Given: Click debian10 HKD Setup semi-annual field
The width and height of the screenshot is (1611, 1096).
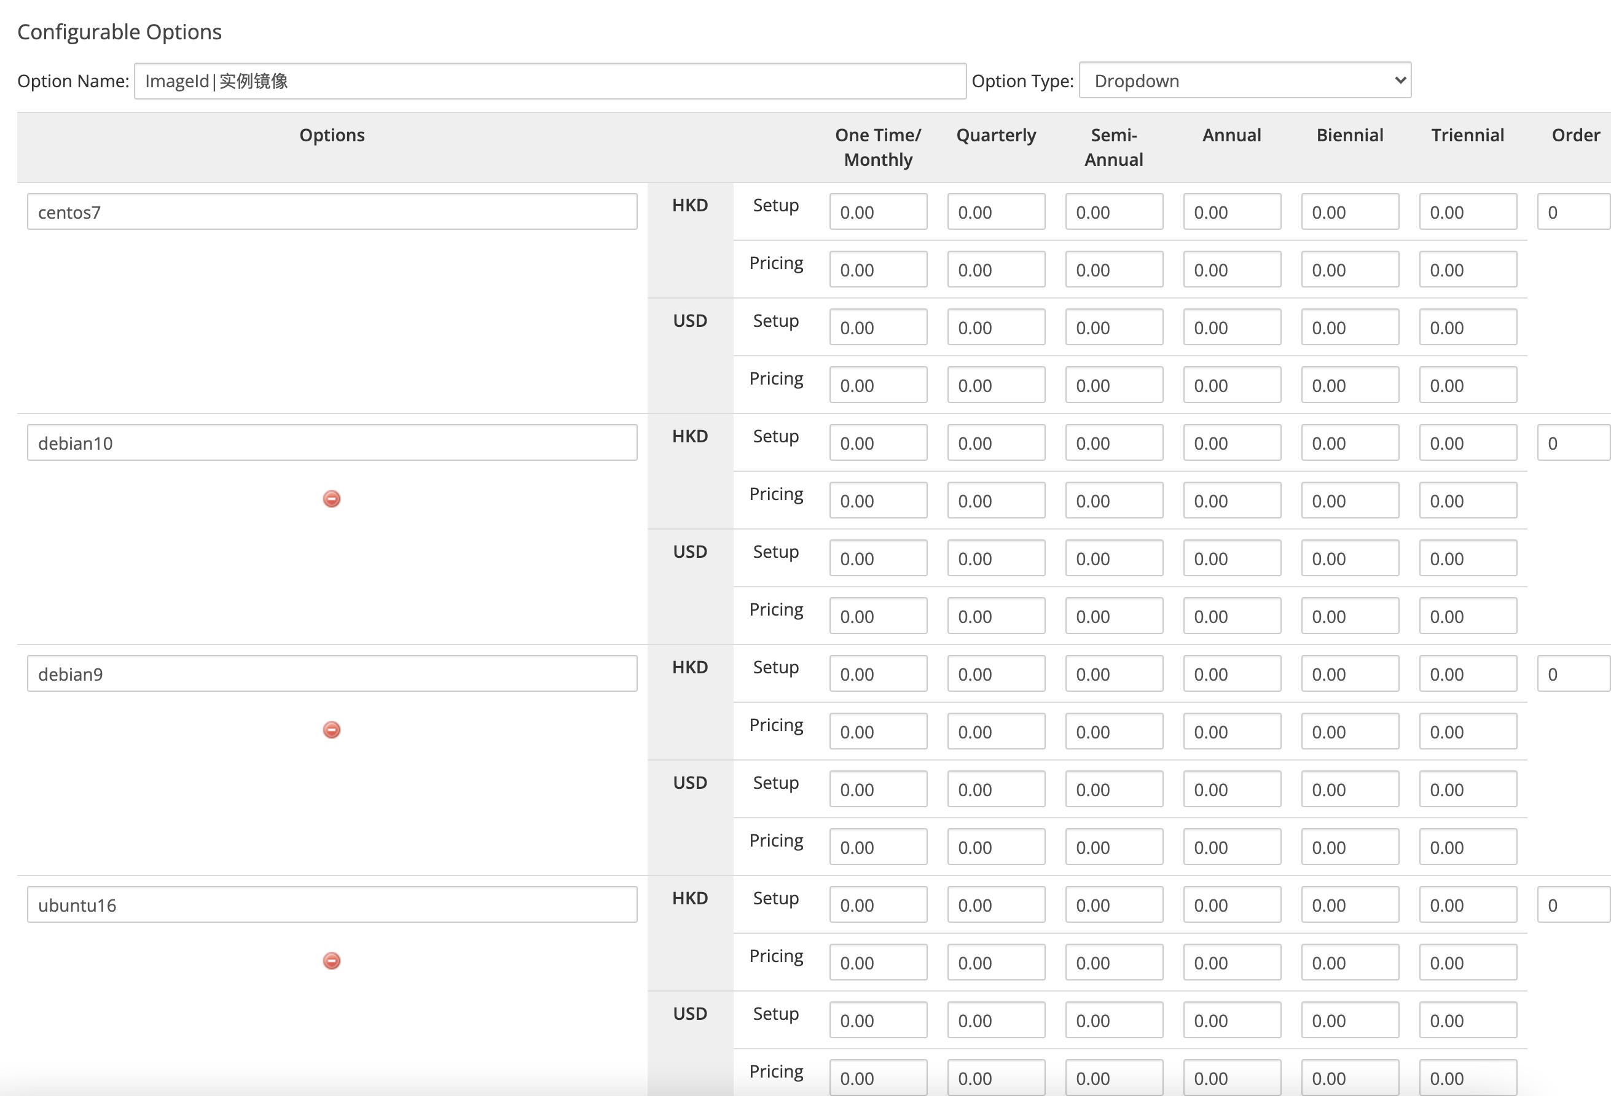Looking at the screenshot, I should point(1114,442).
